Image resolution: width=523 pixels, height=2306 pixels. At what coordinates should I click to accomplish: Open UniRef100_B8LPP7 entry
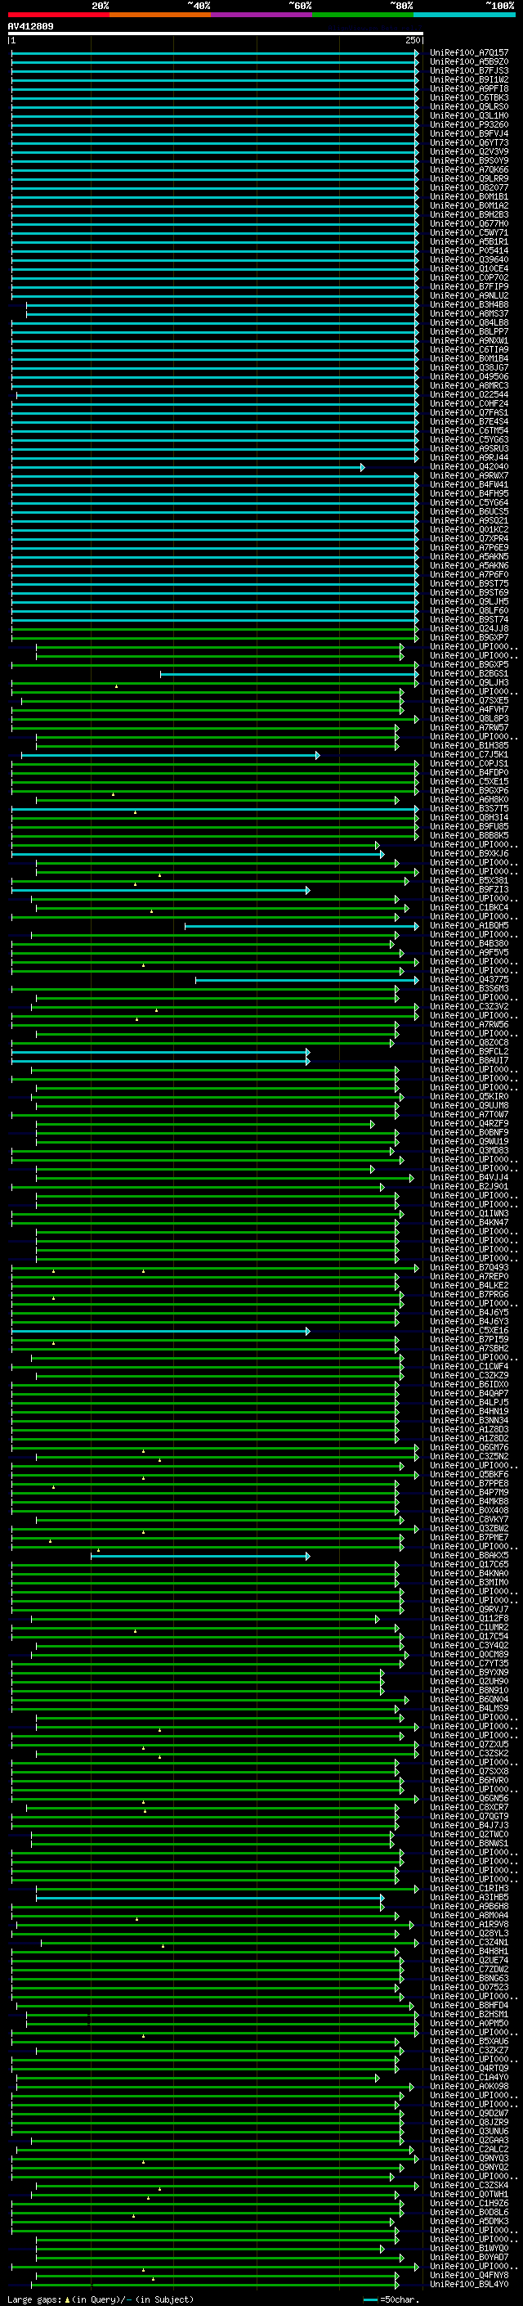coord(469,331)
